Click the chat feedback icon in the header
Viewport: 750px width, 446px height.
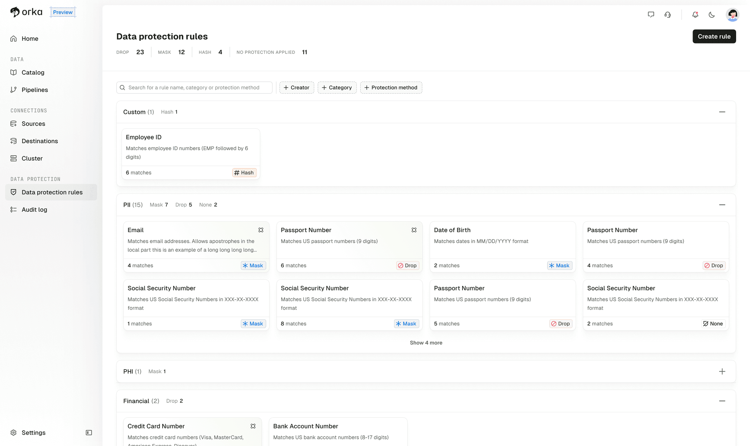651,15
